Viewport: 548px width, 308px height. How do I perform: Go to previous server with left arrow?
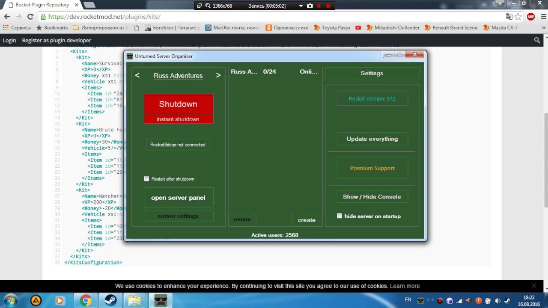[x=137, y=75]
